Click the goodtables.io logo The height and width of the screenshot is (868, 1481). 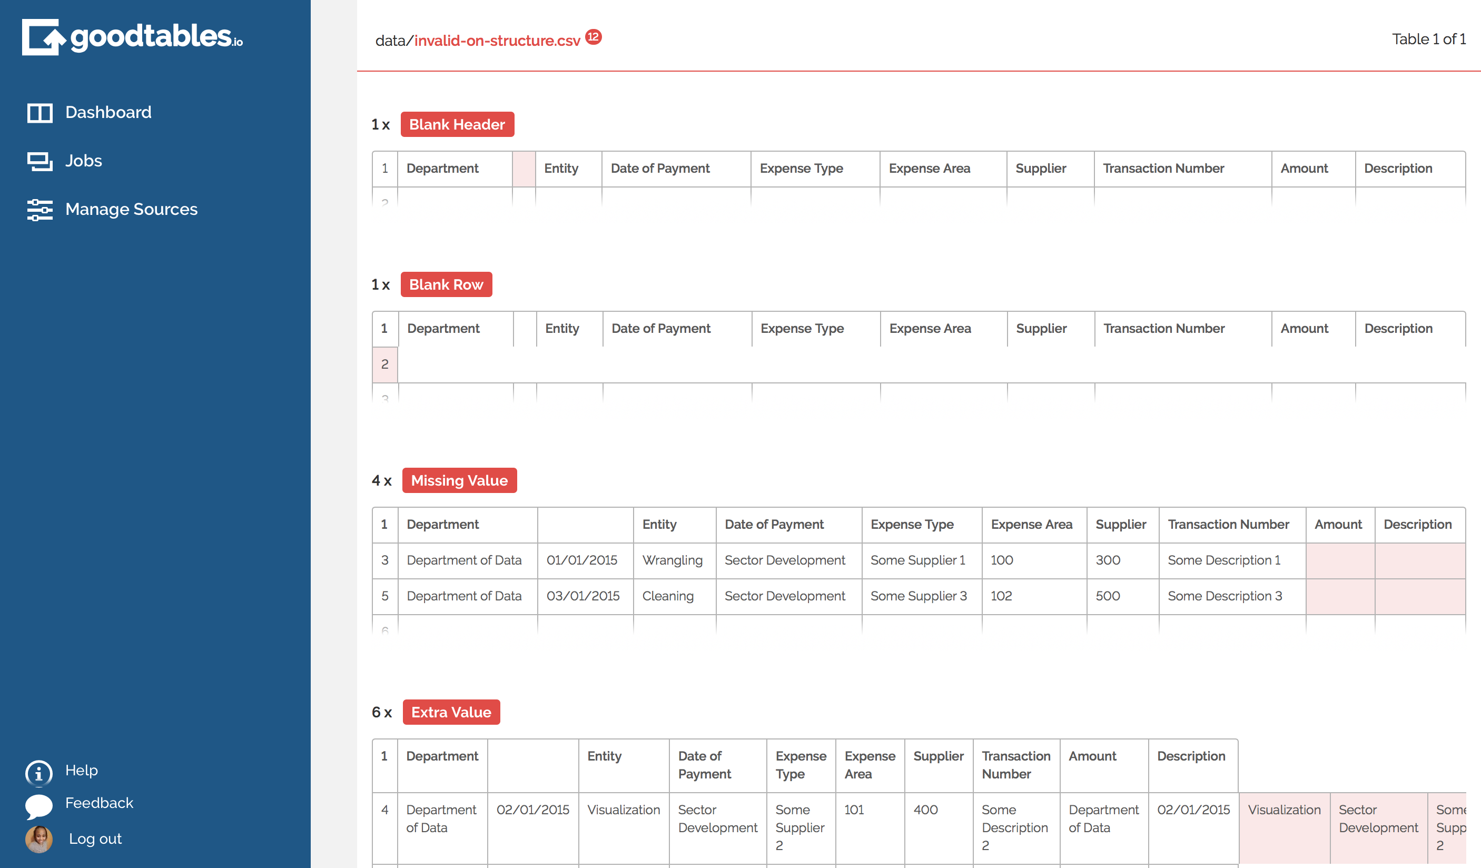(132, 36)
